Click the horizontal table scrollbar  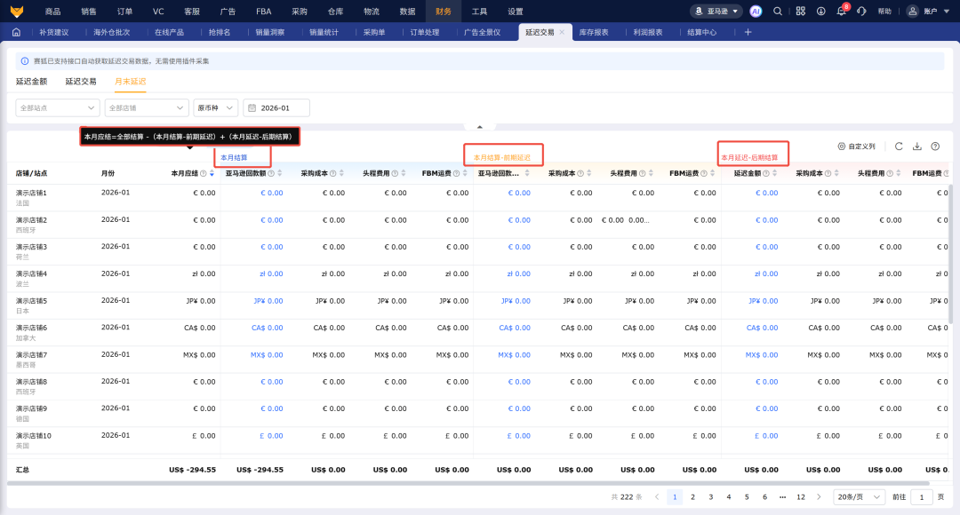click(x=468, y=483)
